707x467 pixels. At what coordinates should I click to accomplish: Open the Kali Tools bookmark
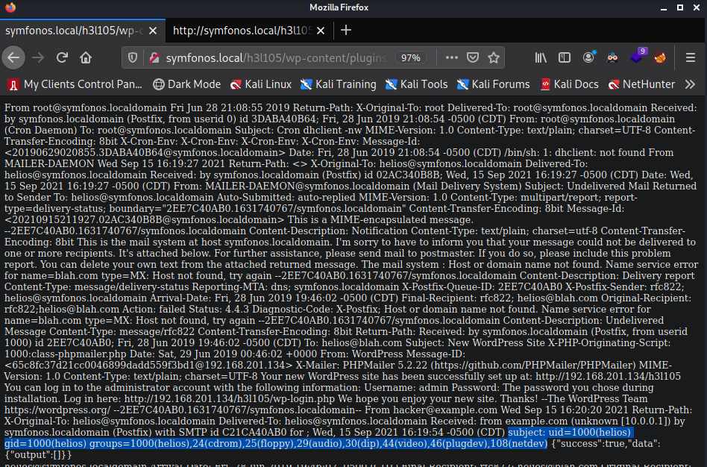tap(416, 84)
